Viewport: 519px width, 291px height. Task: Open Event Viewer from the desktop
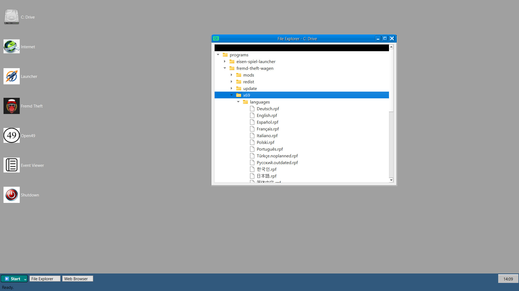[11, 165]
